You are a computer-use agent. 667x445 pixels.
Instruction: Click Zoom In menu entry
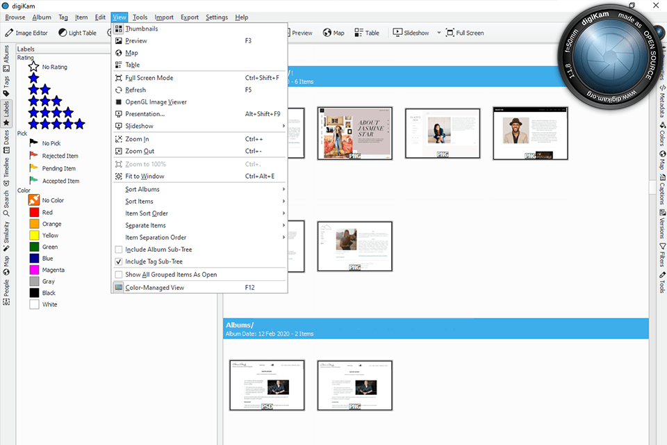pos(199,139)
